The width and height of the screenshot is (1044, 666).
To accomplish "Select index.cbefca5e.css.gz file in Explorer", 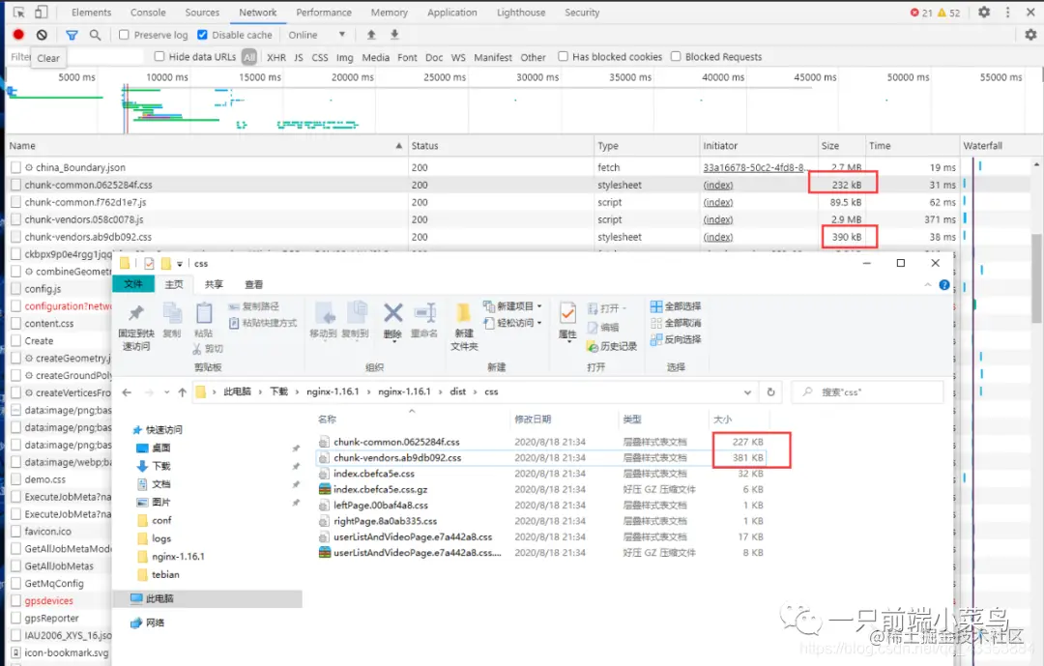I will (380, 489).
